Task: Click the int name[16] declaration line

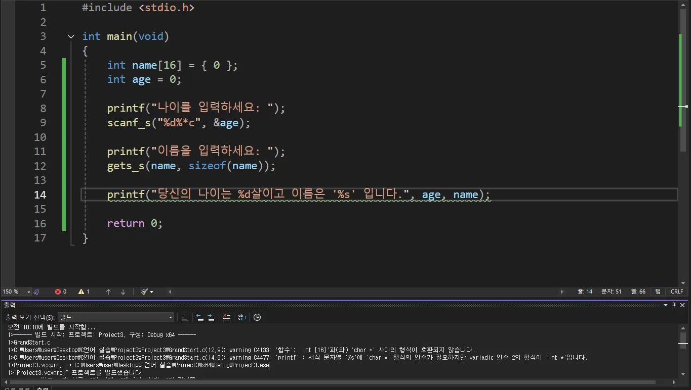Action: [x=172, y=65]
